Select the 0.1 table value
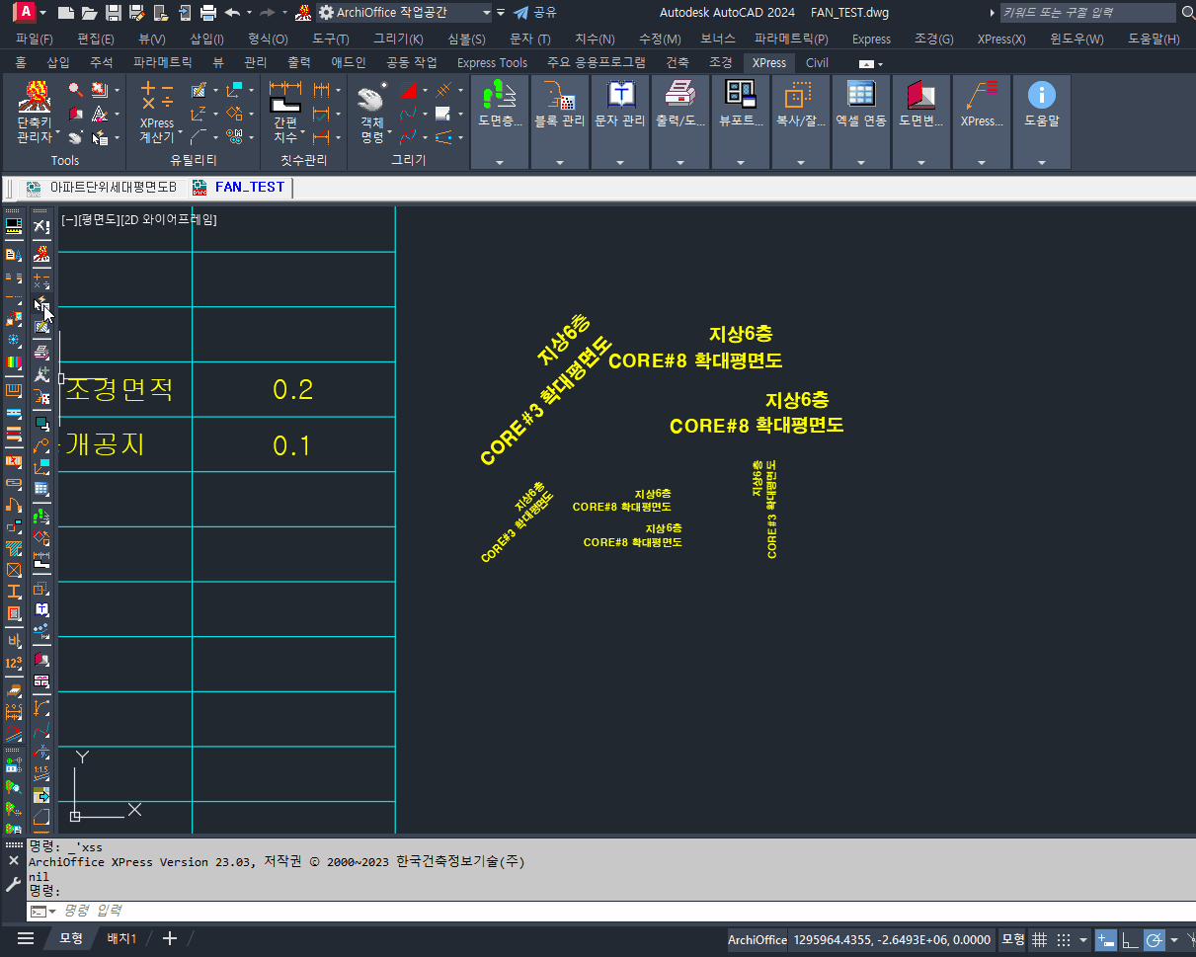This screenshot has width=1196, height=957. (291, 446)
